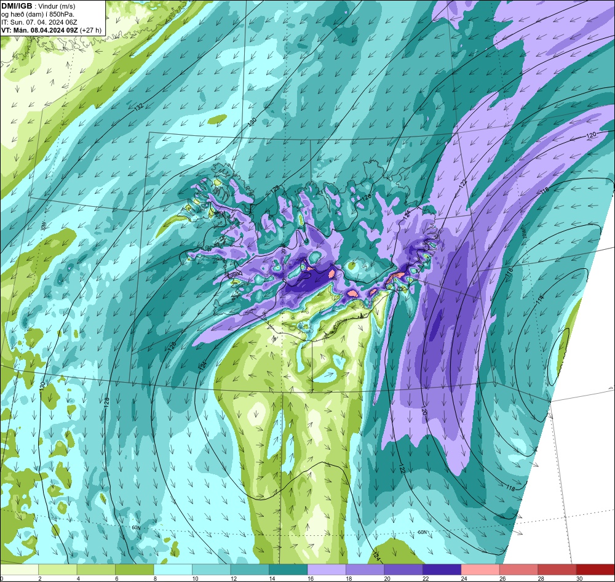Click the legend swatch between 20 and 22
Screen dimensions: 615x582
point(404,570)
